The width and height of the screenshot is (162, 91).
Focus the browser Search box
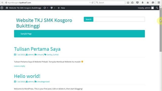[110, 3]
